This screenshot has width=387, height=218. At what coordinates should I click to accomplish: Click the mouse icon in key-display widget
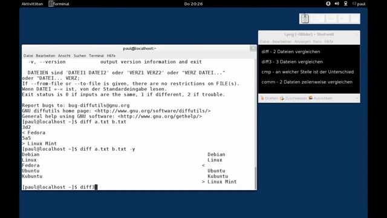305,19
